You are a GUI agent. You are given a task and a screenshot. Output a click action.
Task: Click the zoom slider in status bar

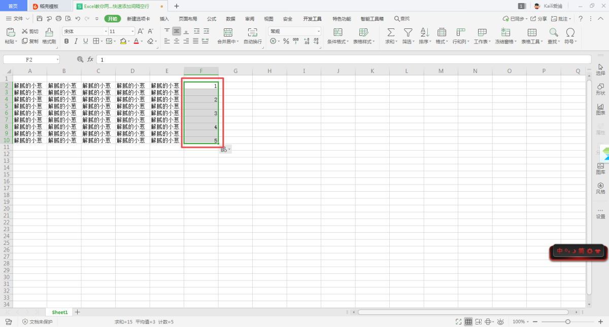click(x=567, y=322)
